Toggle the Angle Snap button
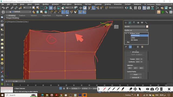The width and height of the screenshot is (173, 97). (x=94, y=8)
